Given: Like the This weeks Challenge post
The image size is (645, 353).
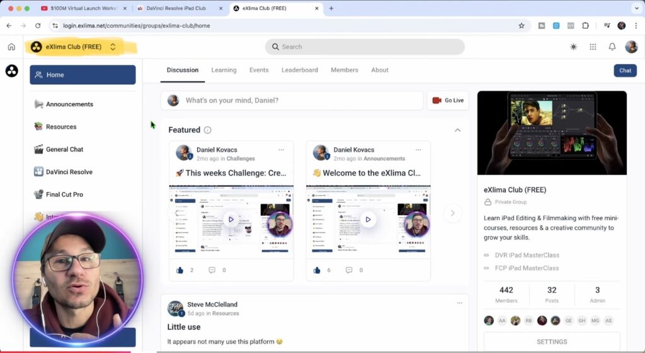Looking at the screenshot, I should coord(180,270).
